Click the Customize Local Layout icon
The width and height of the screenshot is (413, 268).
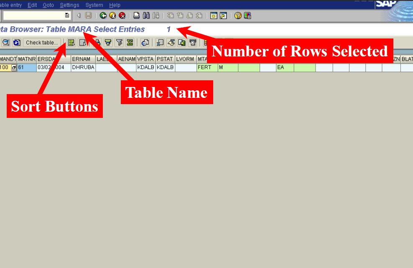point(247,15)
